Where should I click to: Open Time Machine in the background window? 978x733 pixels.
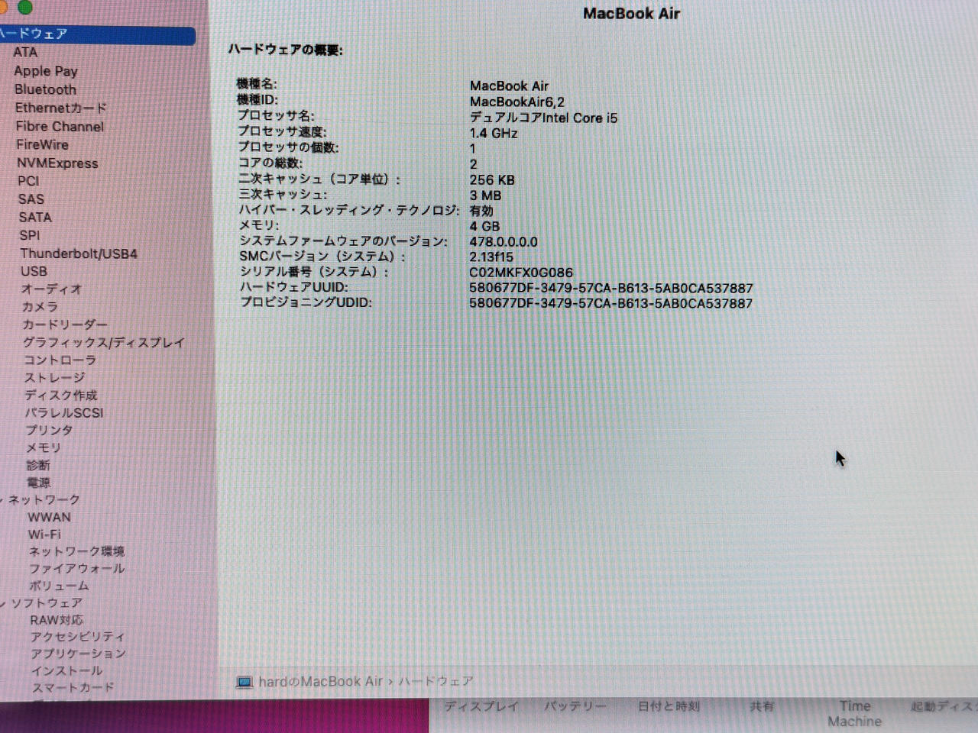[x=855, y=714]
